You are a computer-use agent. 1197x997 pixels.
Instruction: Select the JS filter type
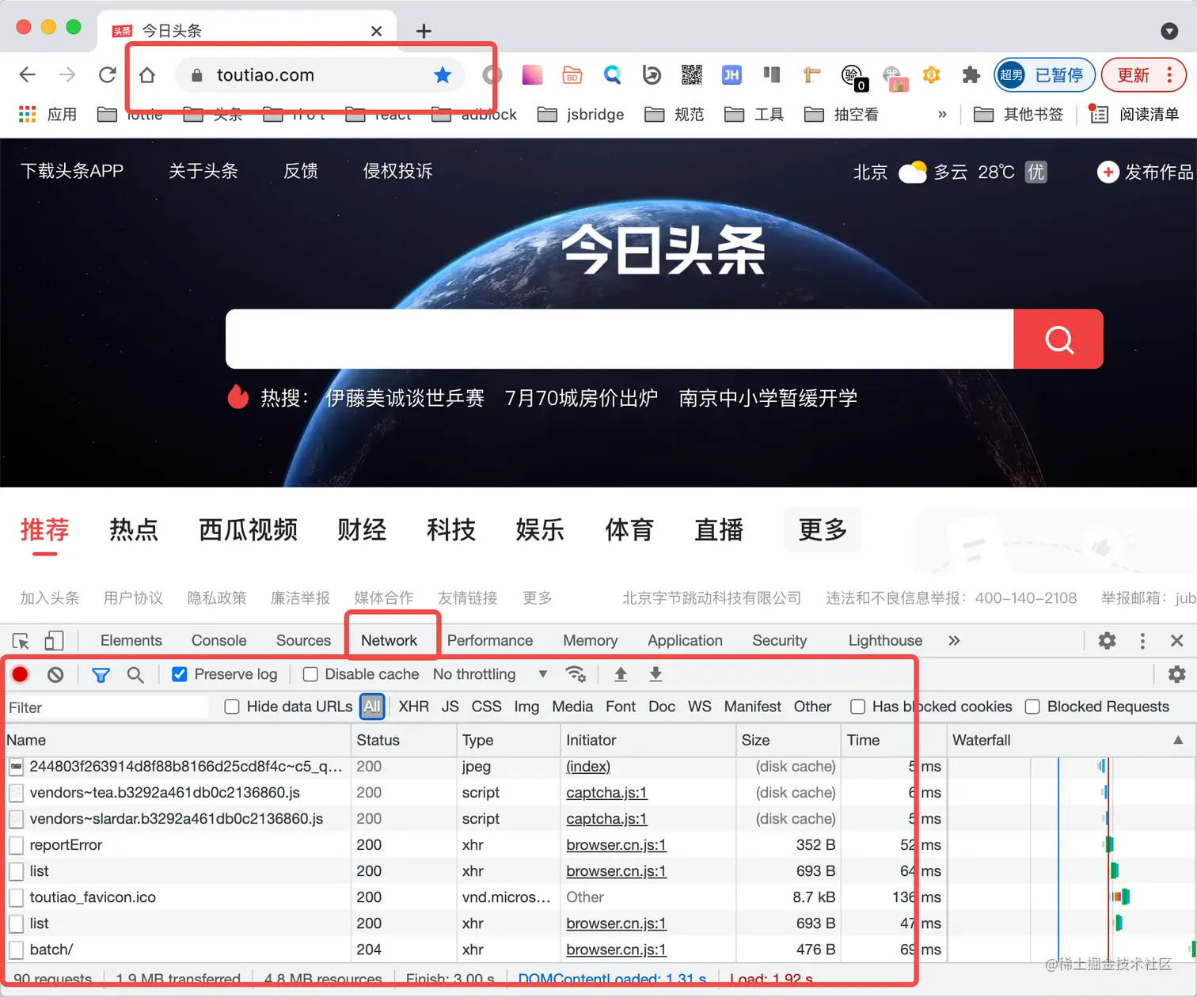click(x=450, y=707)
